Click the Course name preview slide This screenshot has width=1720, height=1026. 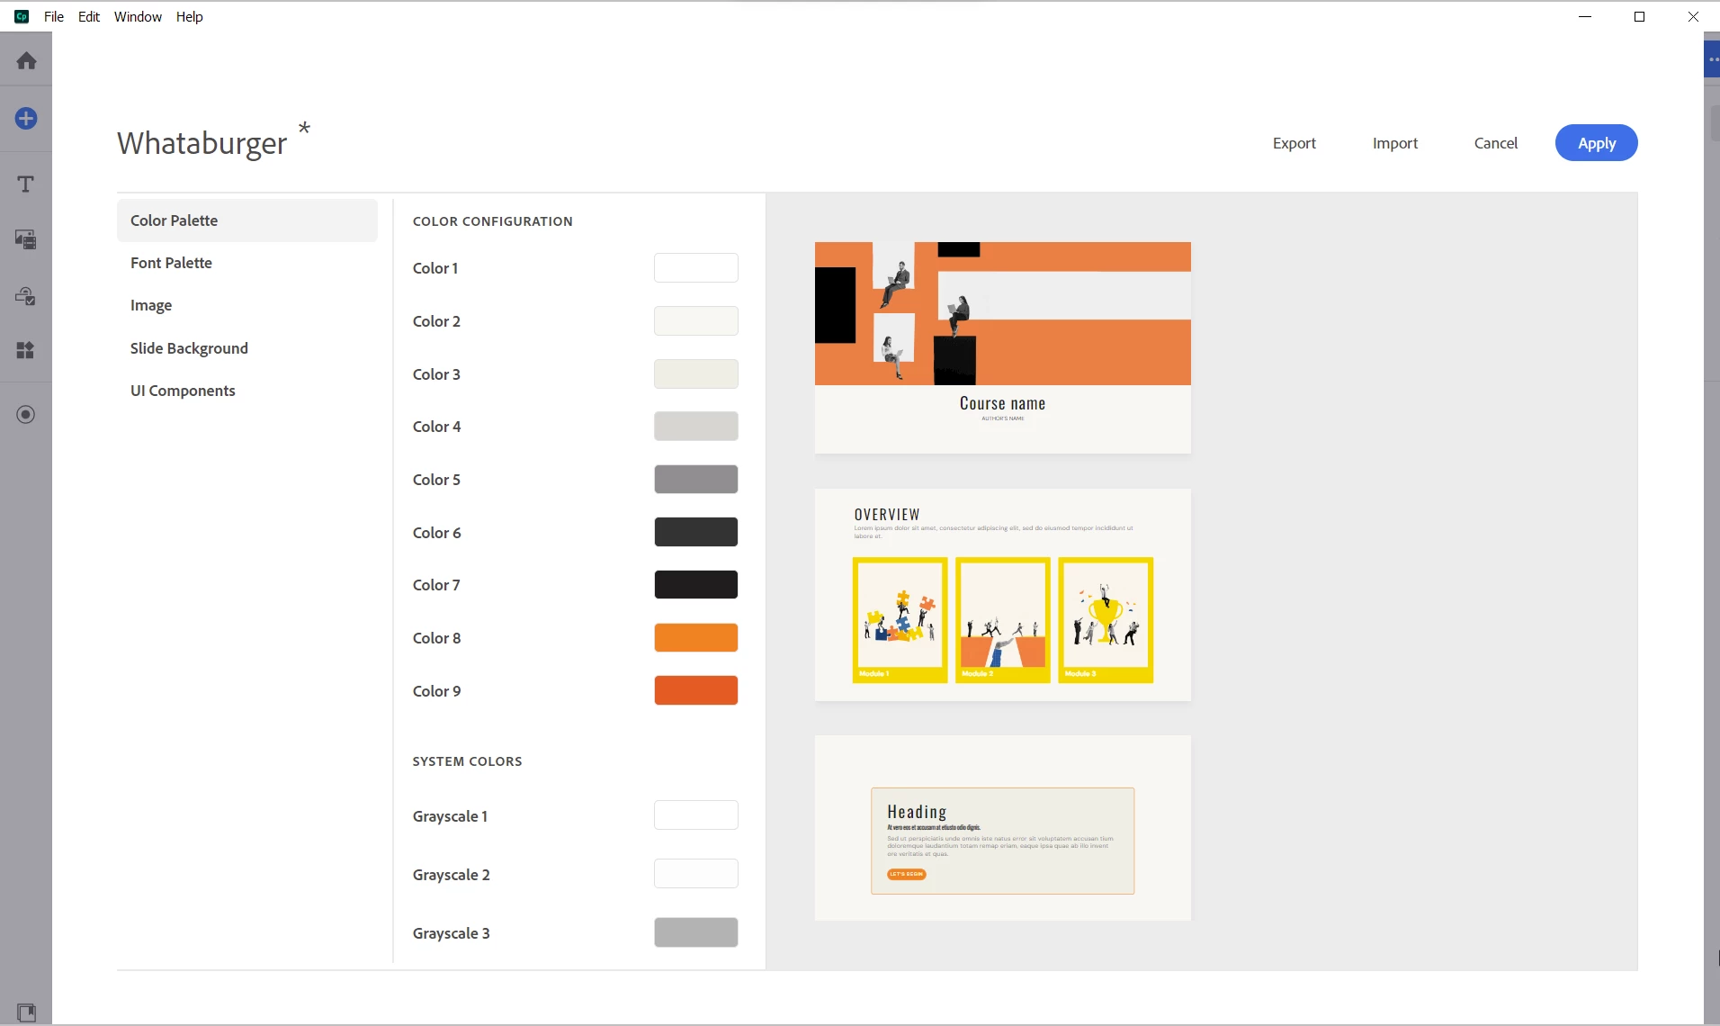(x=1002, y=347)
